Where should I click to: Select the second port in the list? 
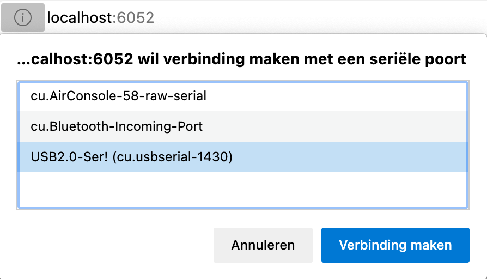click(243, 126)
